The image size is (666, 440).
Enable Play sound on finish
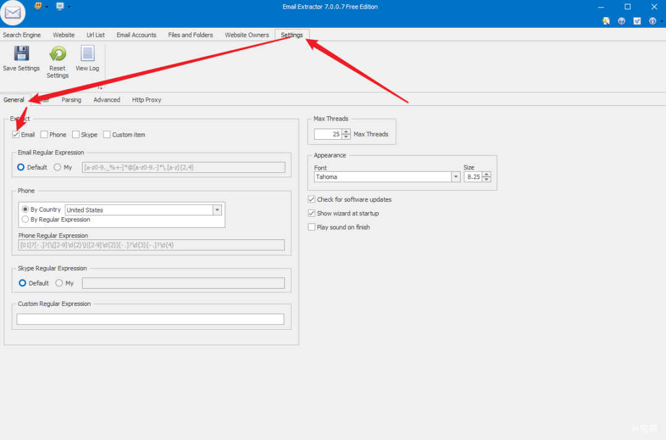[311, 227]
